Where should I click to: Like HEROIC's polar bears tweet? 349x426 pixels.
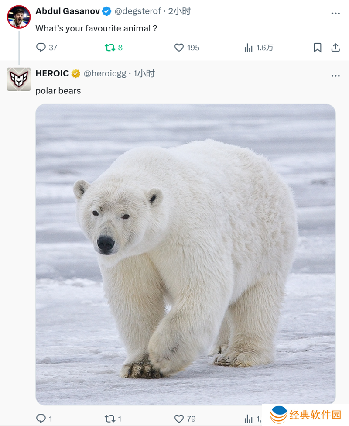[179, 419]
